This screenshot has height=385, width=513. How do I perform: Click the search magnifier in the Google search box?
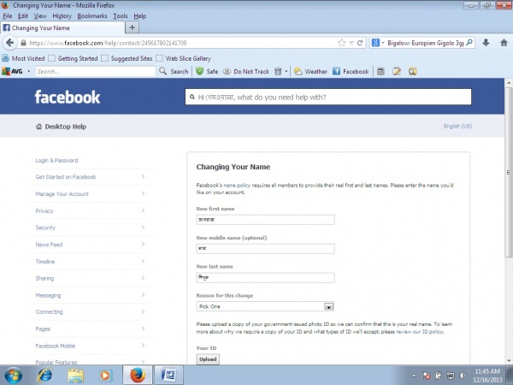469,43
